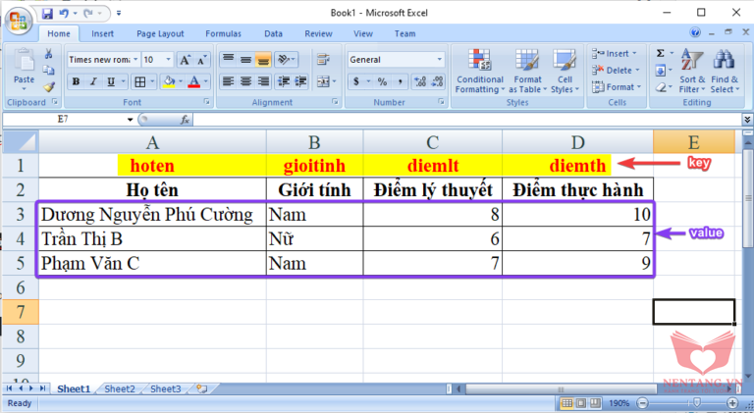Click the insert function fx icon
Screen dimensions: 754x413
[184, 119]
